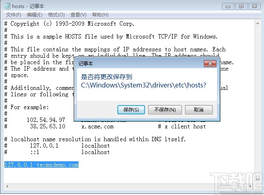Image resolution: width=264 pixels, height=195 pixels.
Task: Open the 格式(O) menu
Action: pyautogui.click(x=56, y=15)
